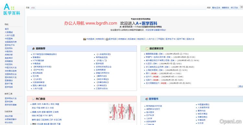Click the 欢迎您参与编辑本网站 link
Viewport: 243px width, 125px height.
point(156,30)
